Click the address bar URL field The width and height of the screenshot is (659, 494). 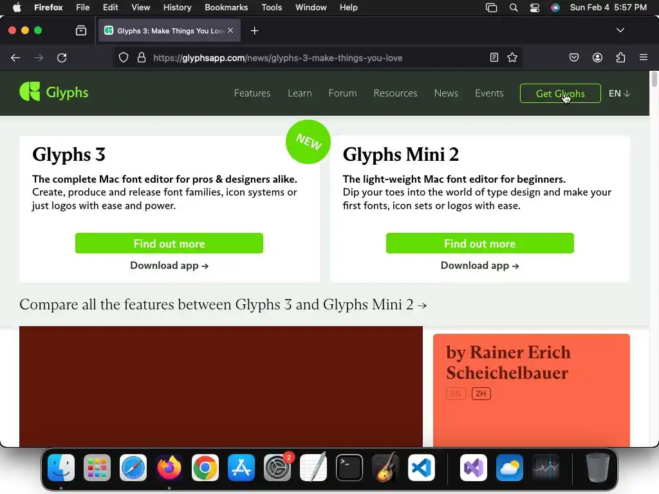pos(318,57)
